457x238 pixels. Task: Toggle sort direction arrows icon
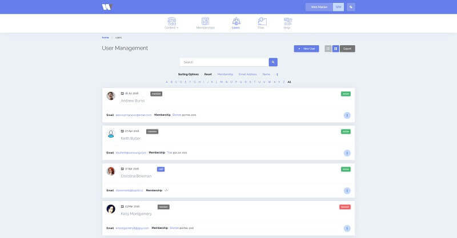pyautogui.click(x=277, y=75)
